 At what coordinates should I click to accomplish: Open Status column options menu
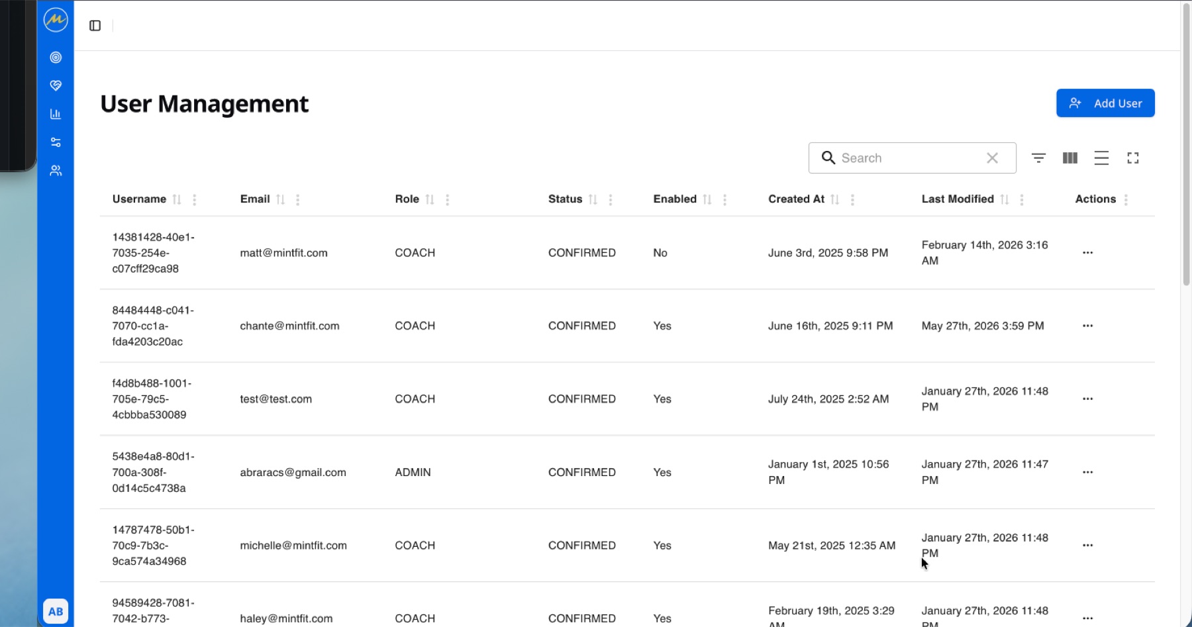[x=611, y=199]
